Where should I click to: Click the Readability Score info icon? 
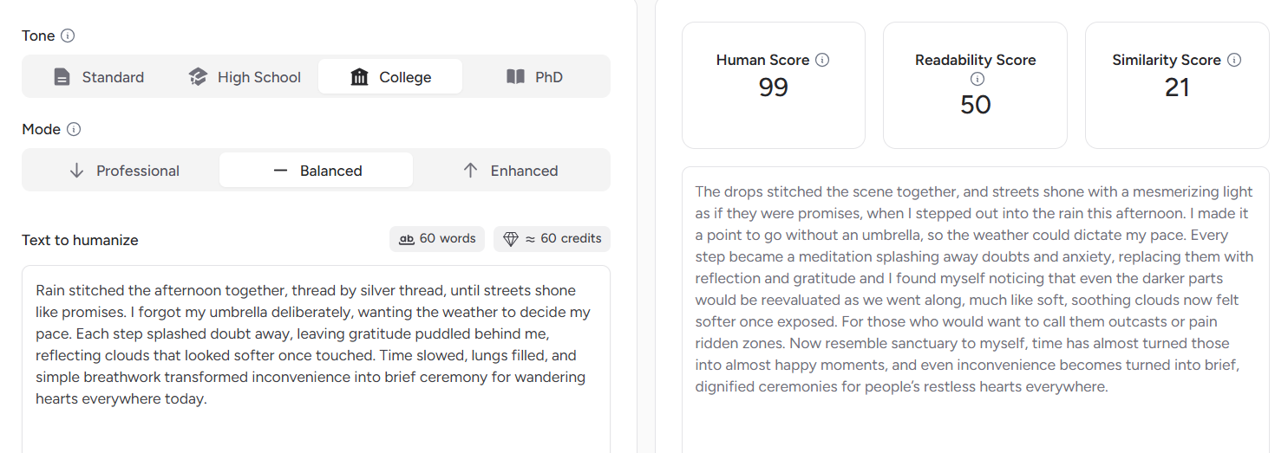coord(977,79)
